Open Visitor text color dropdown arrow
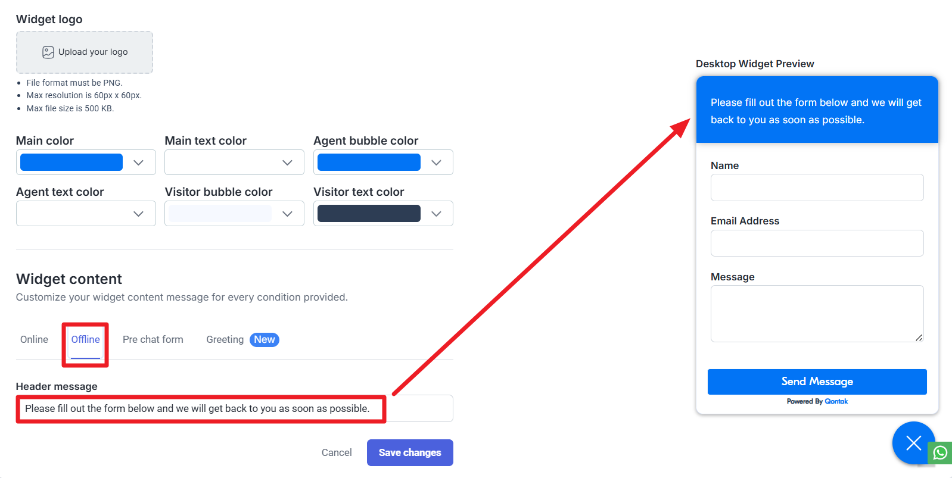This screenshot has width=952, height=478. coord(436,214)
